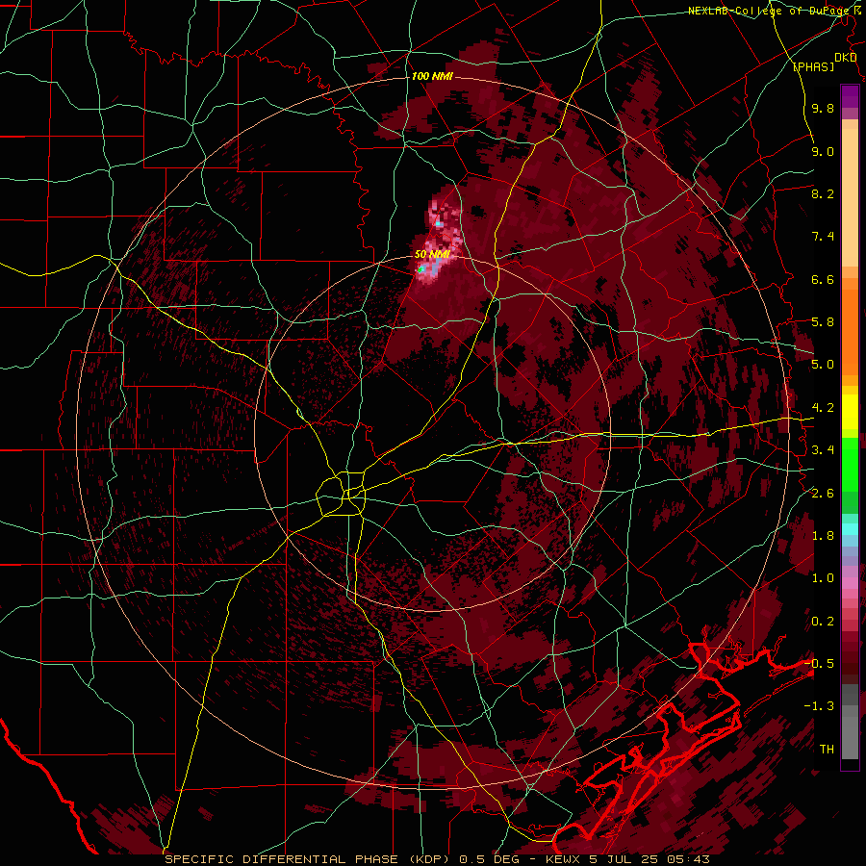This screenshot has width=866, height=866.
Task: Click the 5 JUL 25 05:43 timestamp
Action: [650, 859]
